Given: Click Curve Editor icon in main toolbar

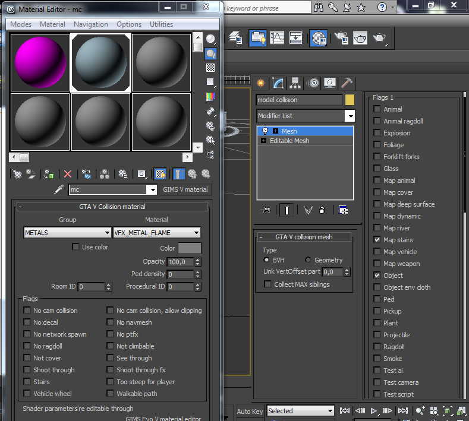Looking at the screenshot, I should pyautogui.click(x=277, y=38).
